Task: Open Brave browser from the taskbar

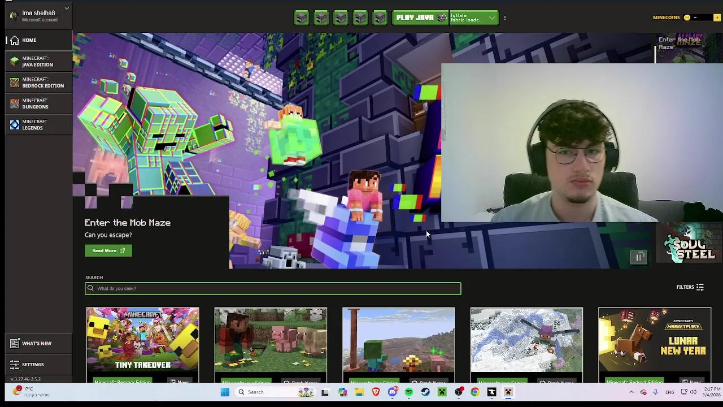Action: [x=376, y=392]
